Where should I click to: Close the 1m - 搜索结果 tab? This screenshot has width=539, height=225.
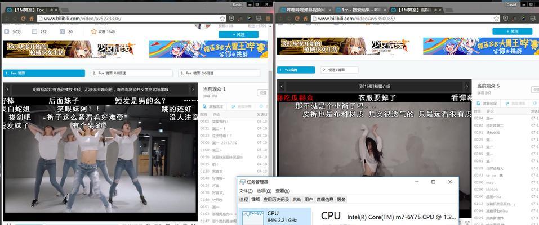coord(385,10)
